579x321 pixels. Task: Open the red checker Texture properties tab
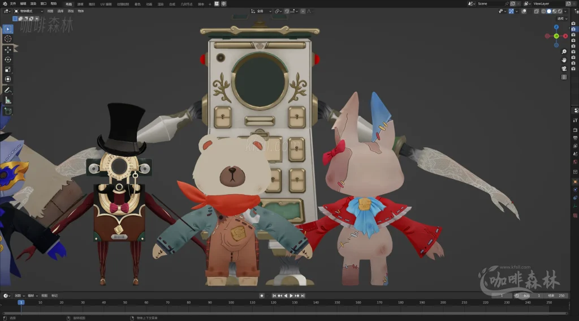(x=575, y=215)
